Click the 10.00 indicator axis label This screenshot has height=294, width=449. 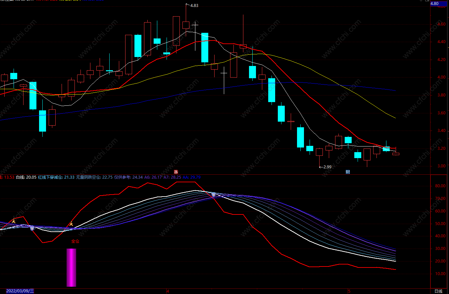tap(440, 274)
